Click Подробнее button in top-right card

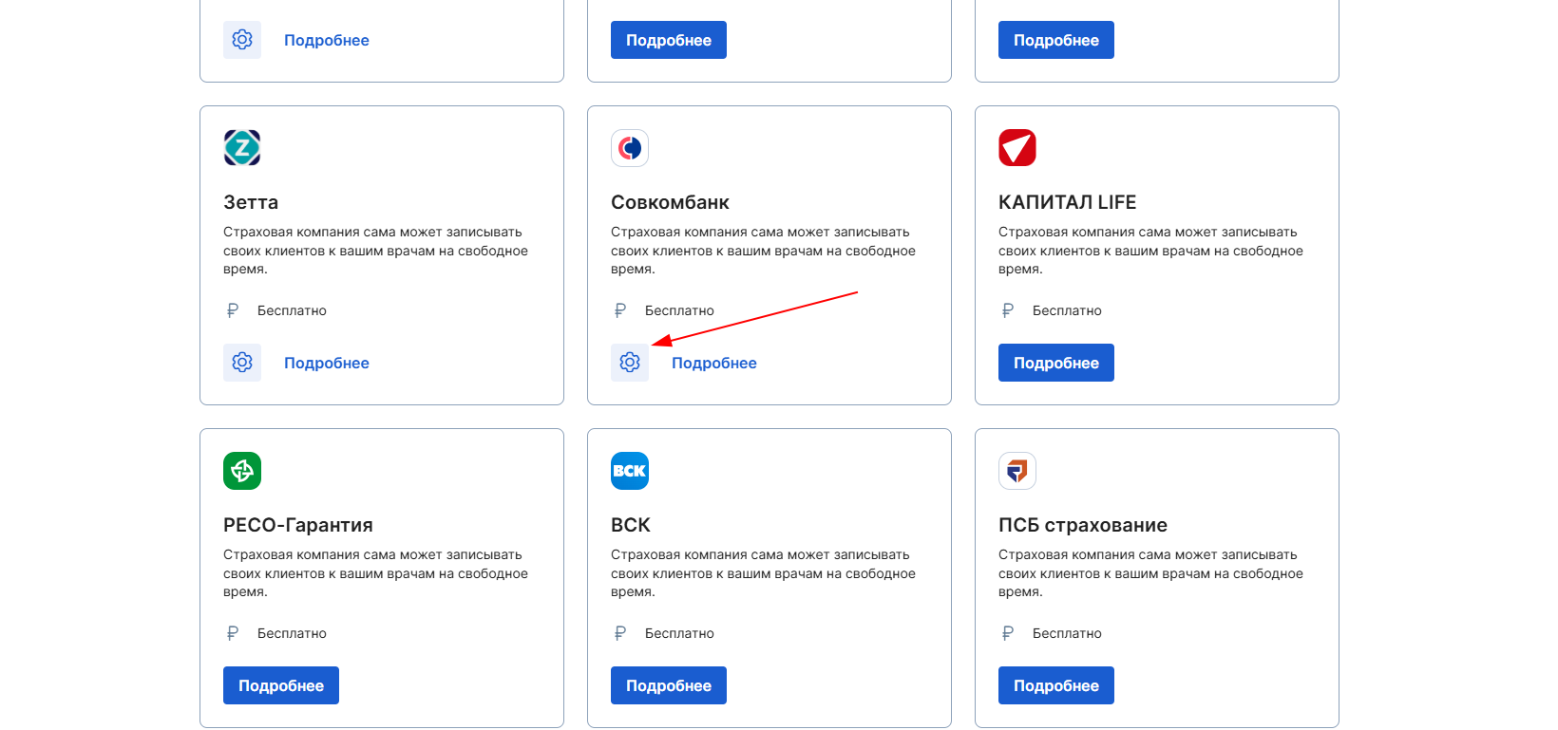(x=1056, y=40)
